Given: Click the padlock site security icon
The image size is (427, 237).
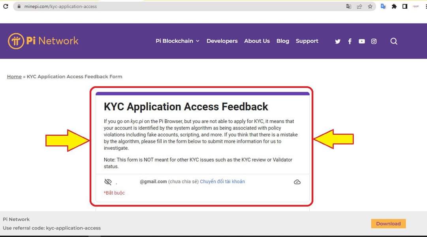Looking at the screenshot, I should (x=19, y=6).
